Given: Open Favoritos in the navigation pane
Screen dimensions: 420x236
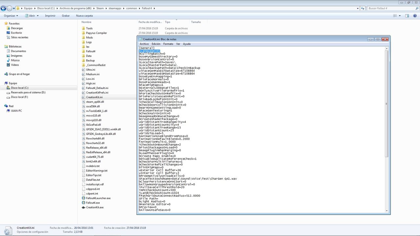Looking at the screenshot, I should (14, 24).
